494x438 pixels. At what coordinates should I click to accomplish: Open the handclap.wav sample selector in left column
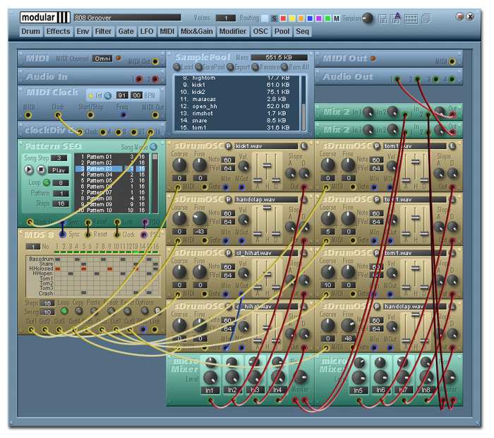point(266,200)
